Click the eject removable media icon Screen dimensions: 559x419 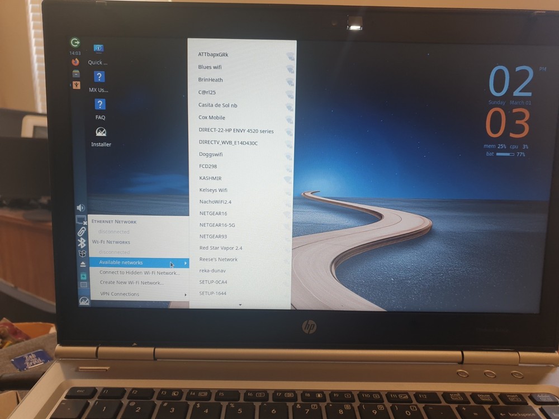pyautogui.click(x=82, y=263)
